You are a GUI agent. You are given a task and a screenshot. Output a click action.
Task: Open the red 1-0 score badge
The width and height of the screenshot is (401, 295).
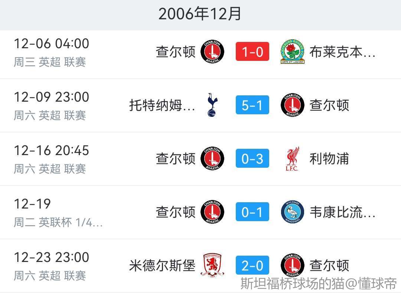(x=252, y=52)
